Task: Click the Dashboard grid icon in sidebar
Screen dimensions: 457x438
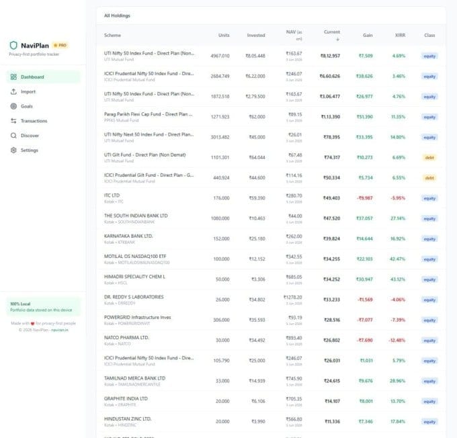Action: (13, 77)
